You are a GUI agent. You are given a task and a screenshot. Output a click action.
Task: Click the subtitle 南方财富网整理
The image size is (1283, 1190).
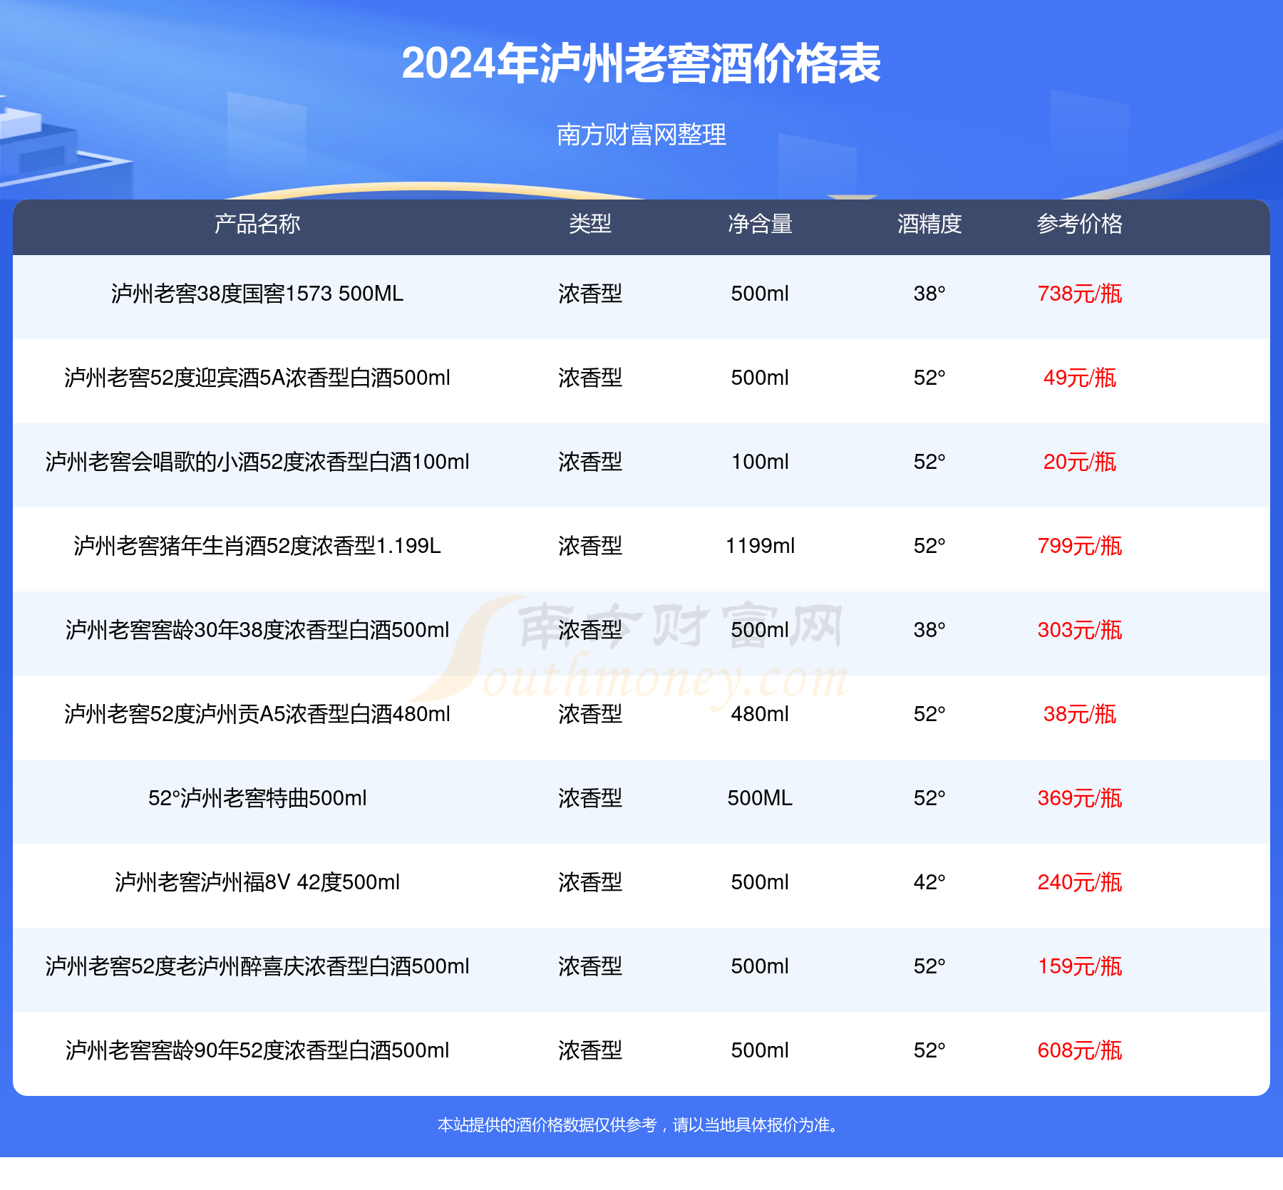coord(641,134)
